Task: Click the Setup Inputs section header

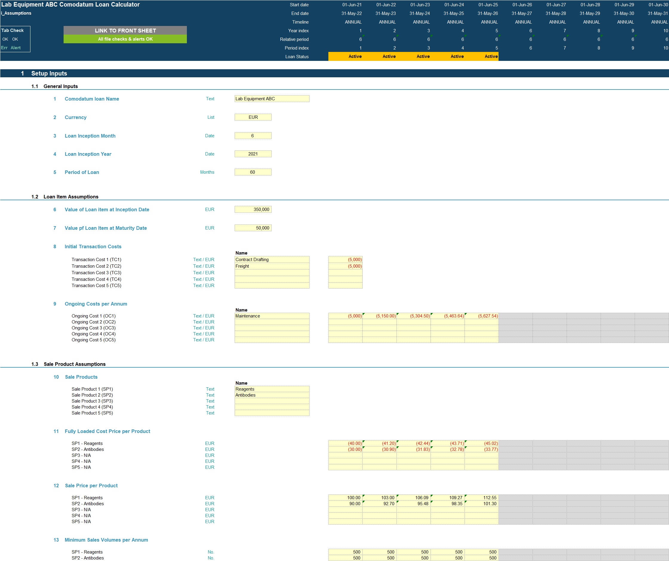Action: [49, 73]
